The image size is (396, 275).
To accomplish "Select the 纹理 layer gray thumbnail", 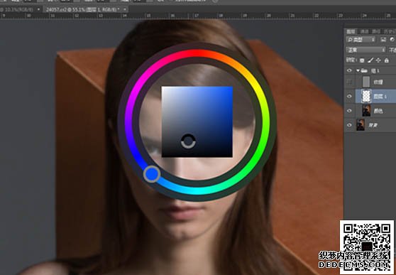I will (366, 82).
